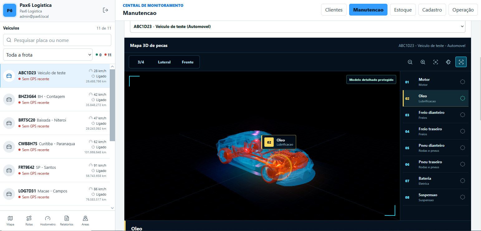Select the Motor part status circle
481x231 pixels.
click(x=463, y=82)
